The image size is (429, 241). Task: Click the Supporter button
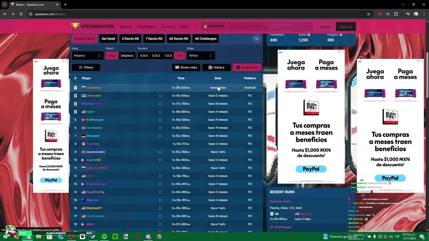click(x=213, y=26)
